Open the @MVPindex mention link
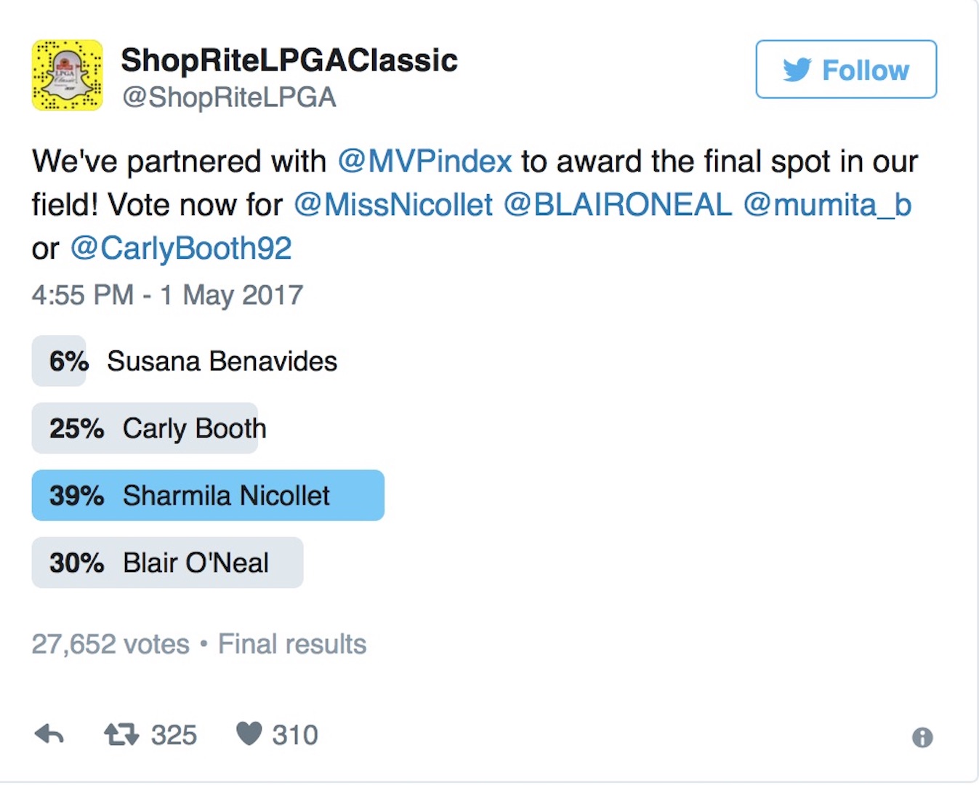This screenshot has width=979, height=785. 425,161
